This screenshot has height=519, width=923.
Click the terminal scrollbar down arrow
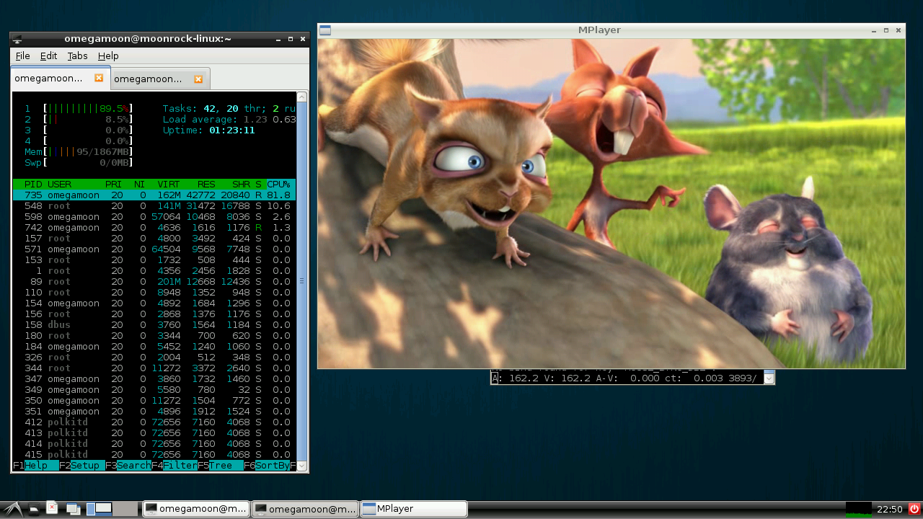point(302,466)
